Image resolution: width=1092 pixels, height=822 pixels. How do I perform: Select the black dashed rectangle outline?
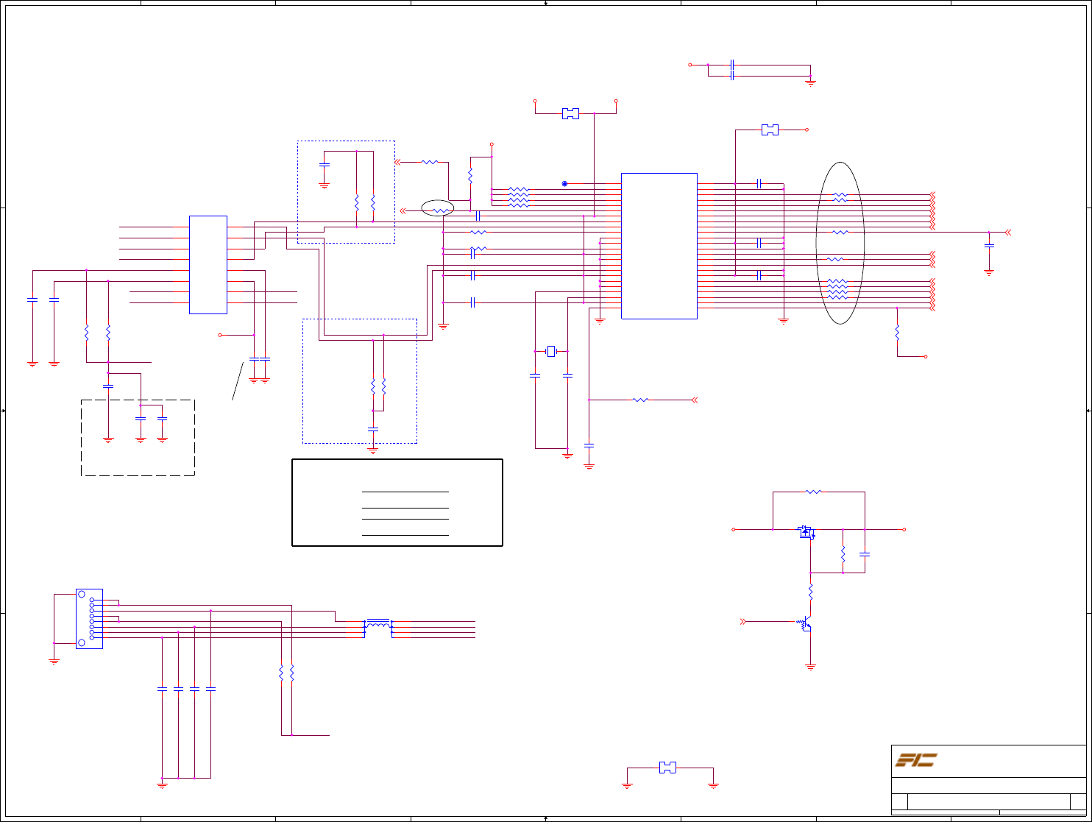[x=138, y=438]
